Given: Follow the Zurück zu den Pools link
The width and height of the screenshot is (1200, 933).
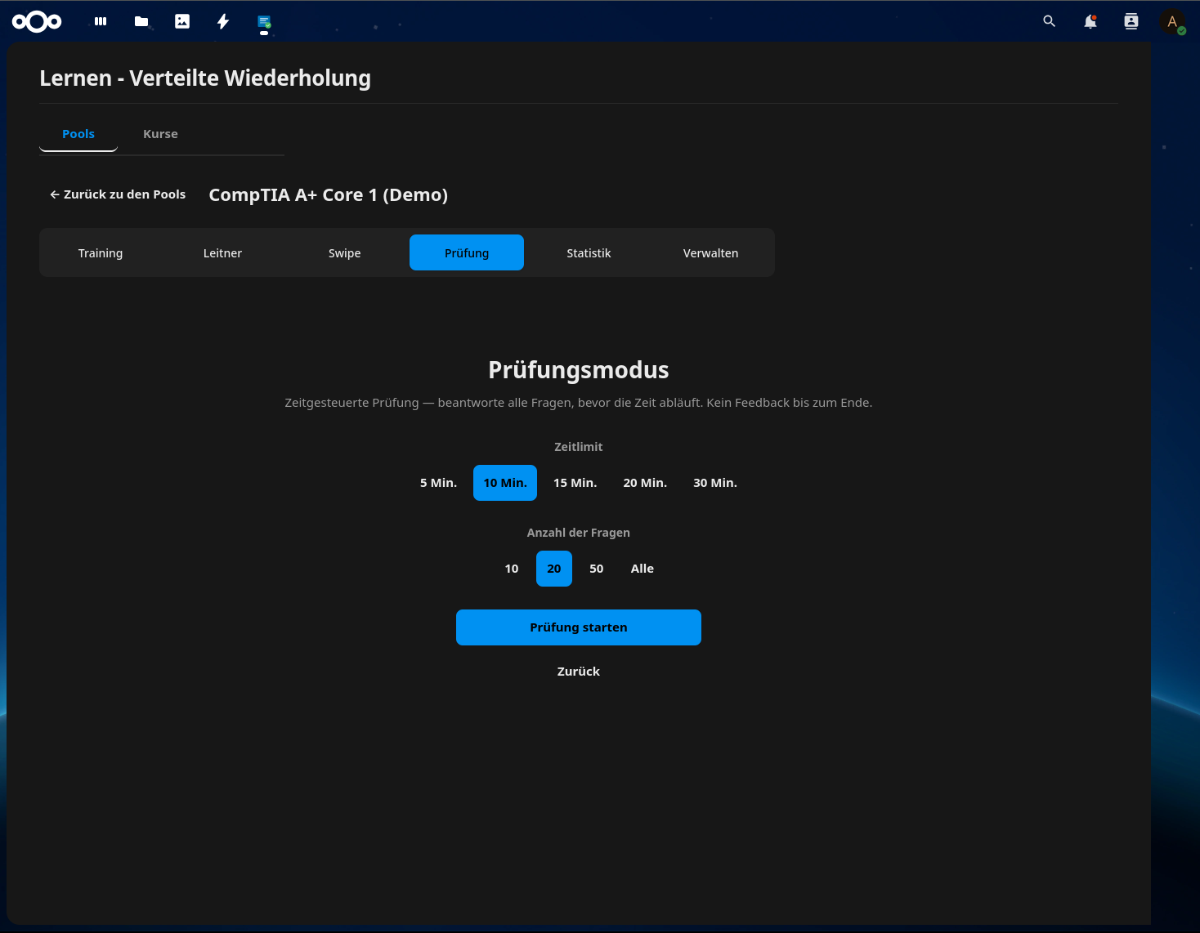Looking at the screenshot, I should tap(117, 194).
